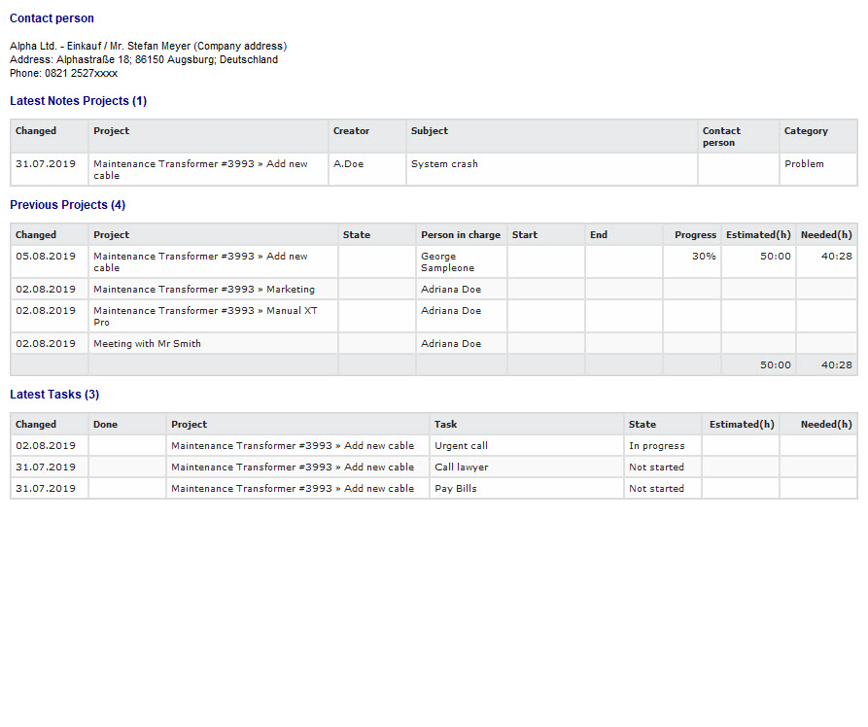Click the "Pay Bills" task entry

[x=455, y=489]
